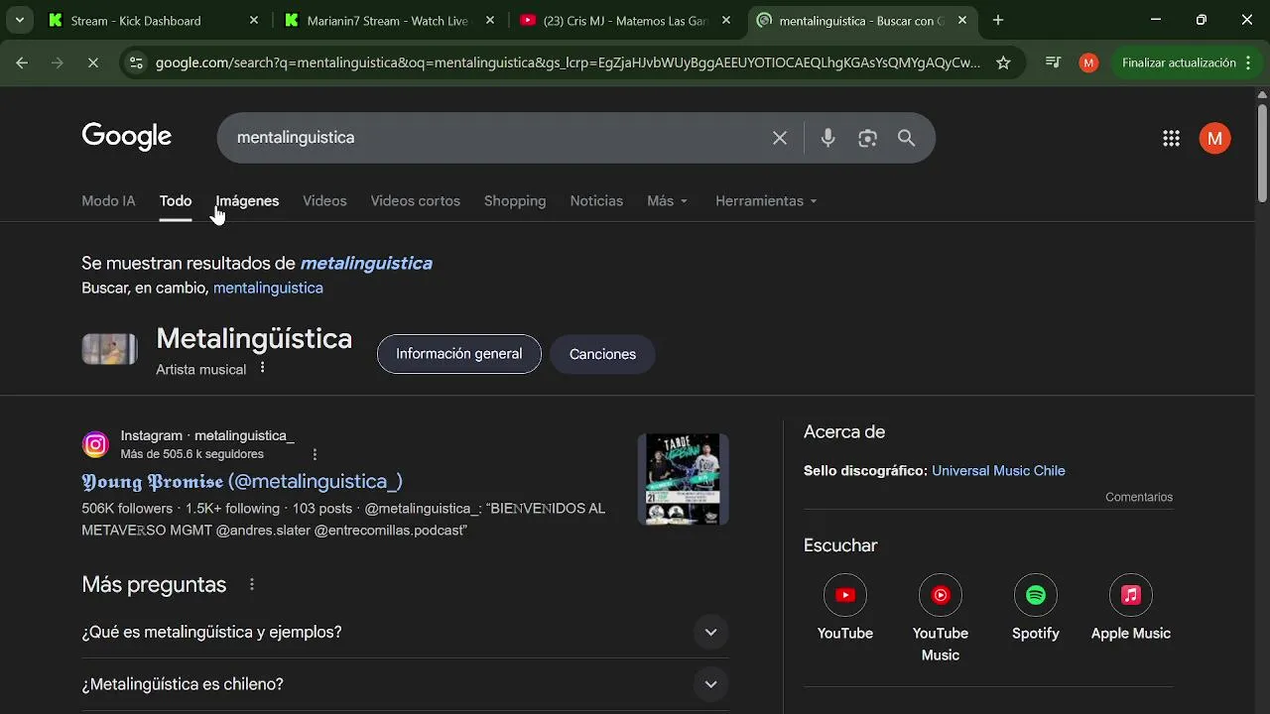
Task: Click the URL address bar
Action: pos(568,62)
